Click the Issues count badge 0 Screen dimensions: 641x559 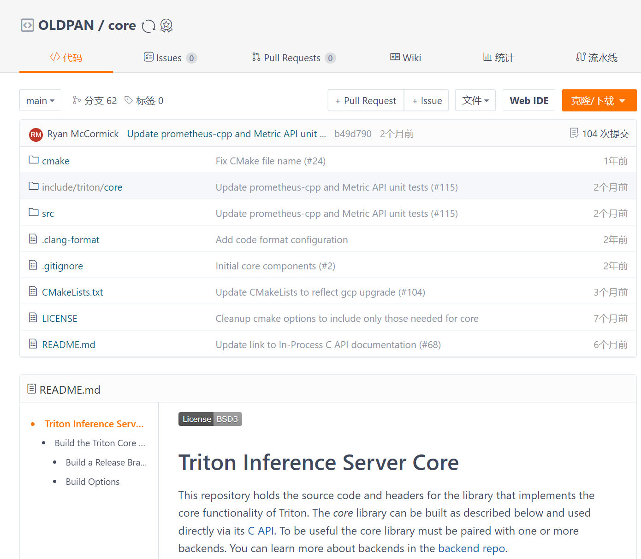pyautogui.click(x=191, y=58)
